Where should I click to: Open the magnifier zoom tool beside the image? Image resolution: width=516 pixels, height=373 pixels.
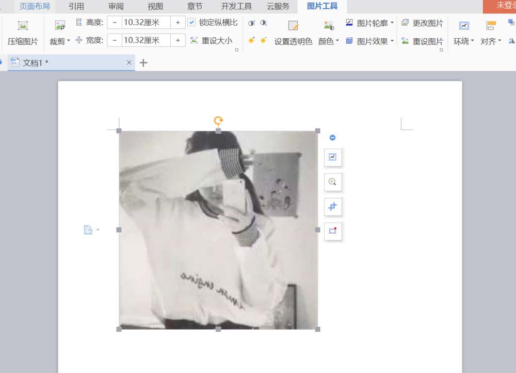point(332,182)
